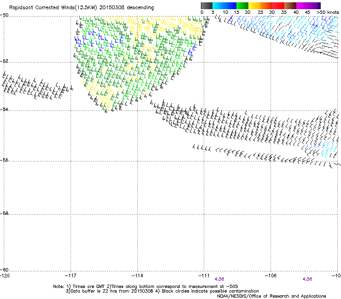Click the 'Times are GMT' note line
This screenshot has width=341, height=299.
146,287
